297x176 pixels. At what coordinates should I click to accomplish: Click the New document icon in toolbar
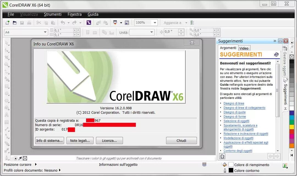[7, 23]
